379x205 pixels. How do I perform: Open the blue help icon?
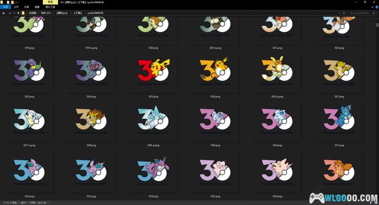pyautogui.click(x=377, y=7)
